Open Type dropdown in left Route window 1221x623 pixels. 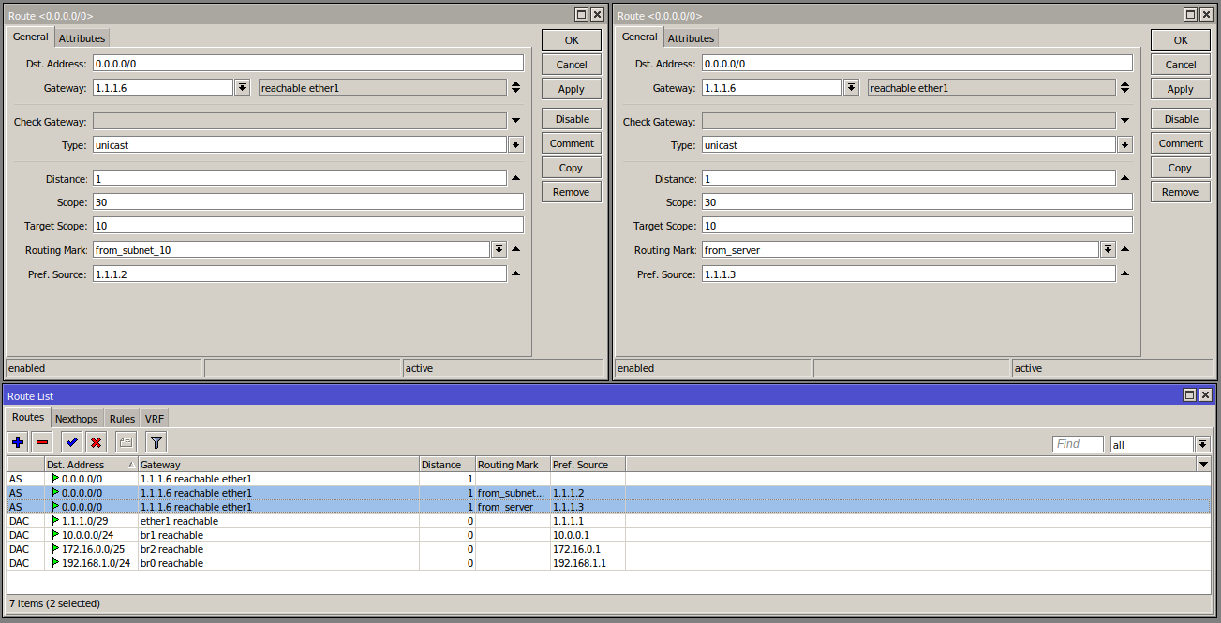pyautogui.click(x=515, y=144)
